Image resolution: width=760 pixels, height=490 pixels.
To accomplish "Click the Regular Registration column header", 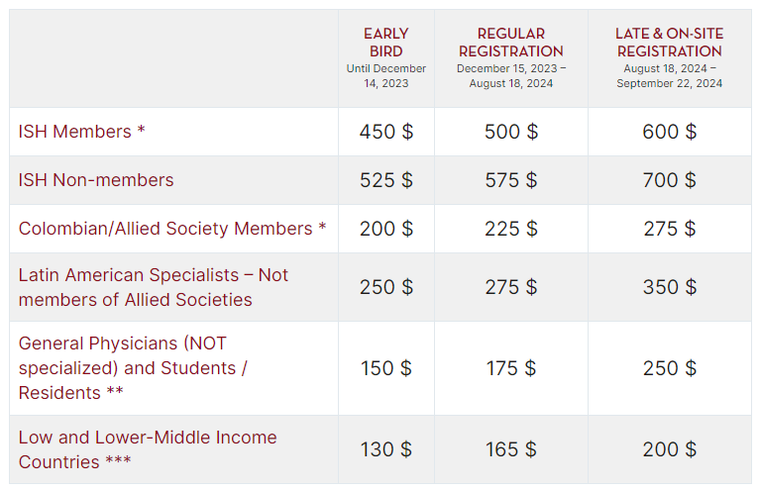I will pos(511,57).
